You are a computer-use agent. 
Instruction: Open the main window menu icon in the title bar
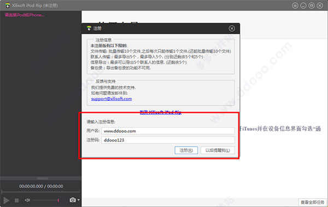295,5
